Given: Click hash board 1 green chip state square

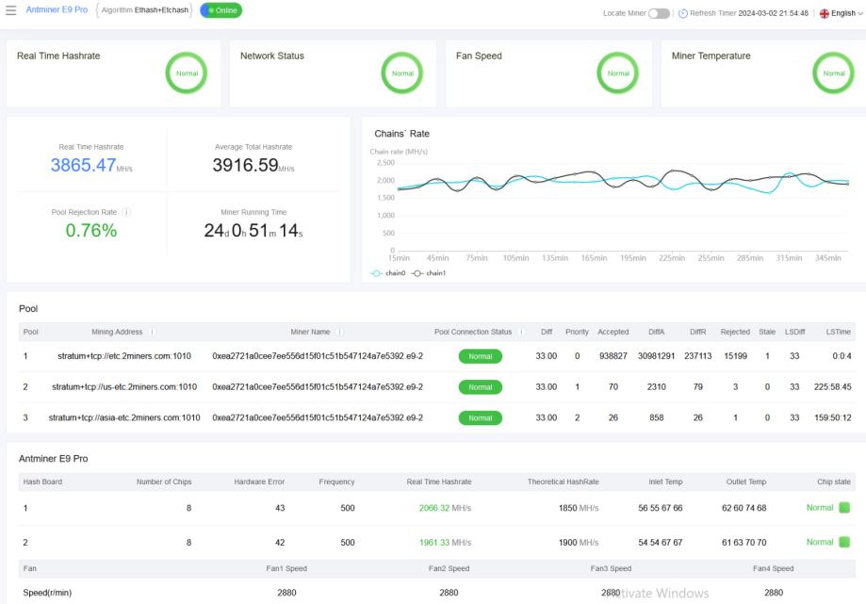Looking at the screenshot, I should point(844,508).
